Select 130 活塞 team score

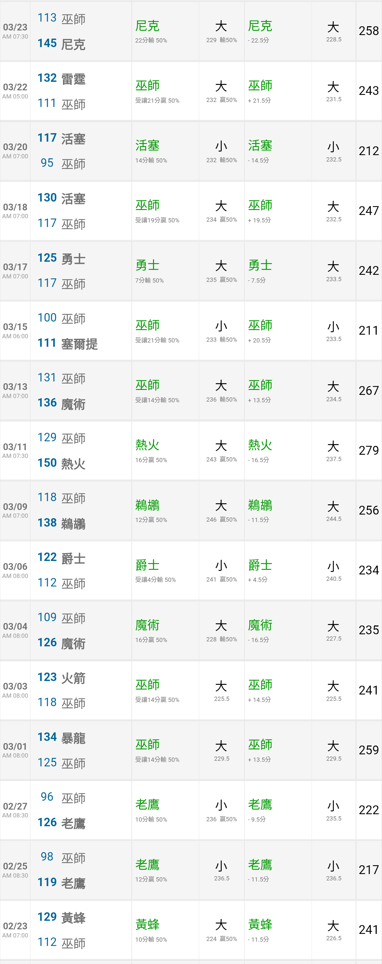(62, 198)
